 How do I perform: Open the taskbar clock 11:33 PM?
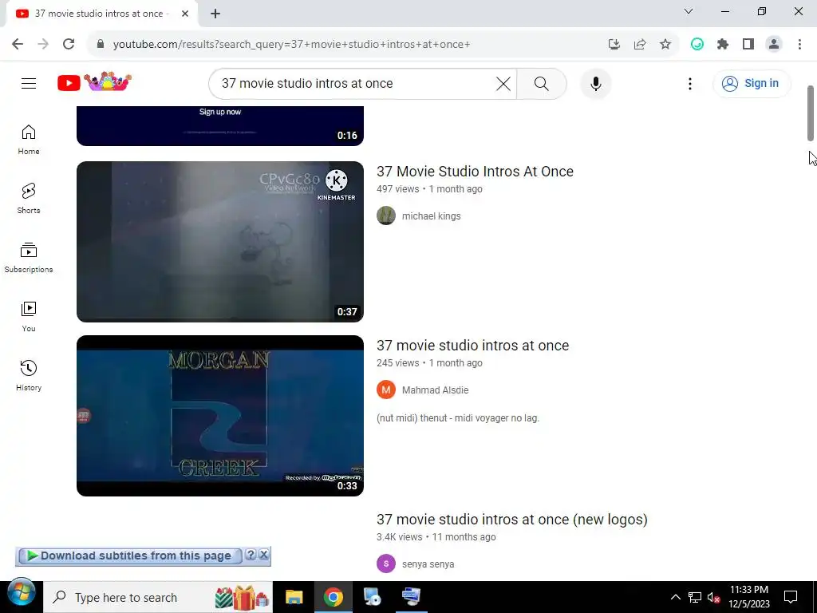pyautogui.click(x=748, y=597)
